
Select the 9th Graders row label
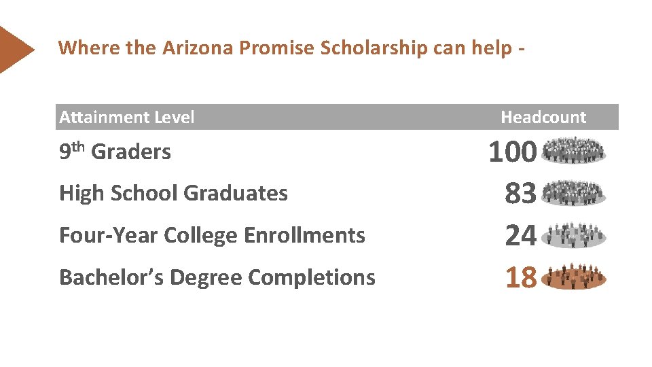pyautogui.click(x=115, y=151)
